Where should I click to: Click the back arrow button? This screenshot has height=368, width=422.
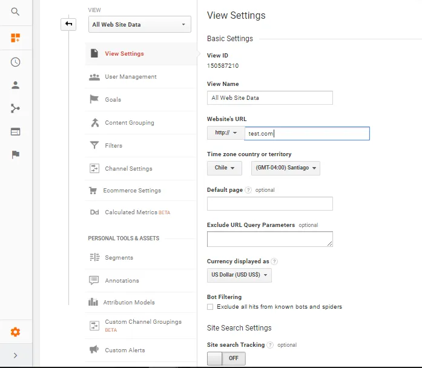click(68, 24)
